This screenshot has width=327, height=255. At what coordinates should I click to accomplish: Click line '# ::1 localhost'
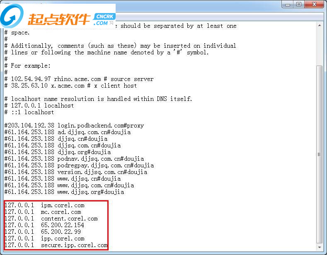point(29,112)
